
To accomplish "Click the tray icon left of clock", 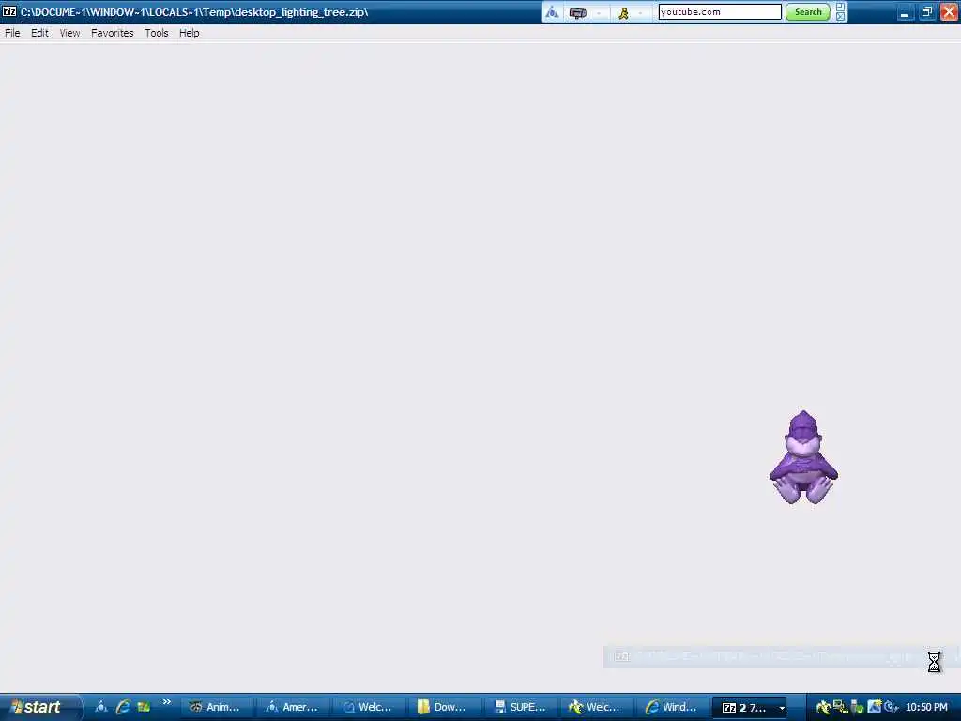I will 892,708.
